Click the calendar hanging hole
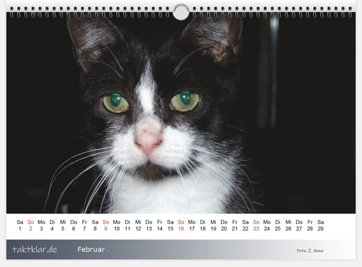The width and height of the screenshot is (362, 267). [181, 12]
